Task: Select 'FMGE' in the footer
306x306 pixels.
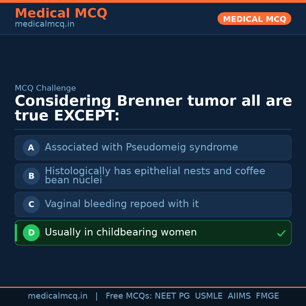Action: pyautogui.click(x=267, y=296)
